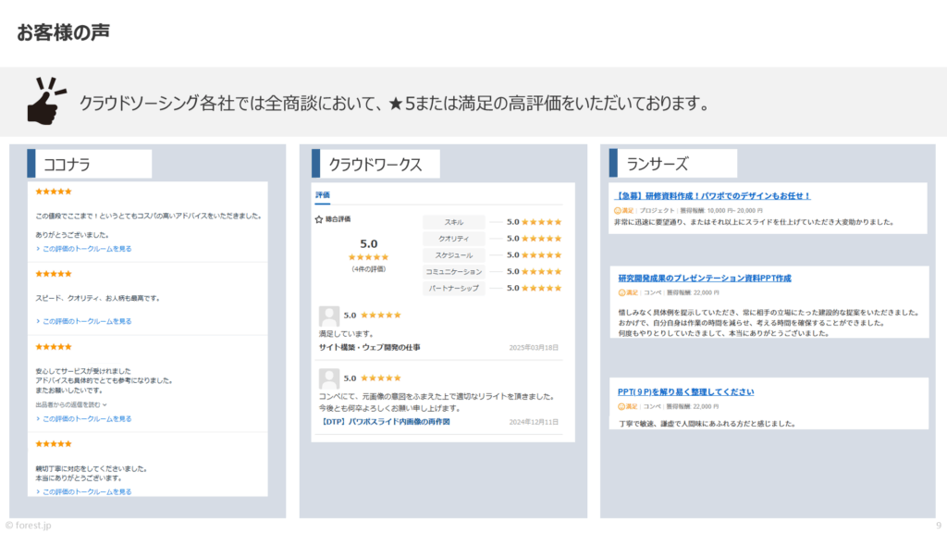Click the コミュニケーション label box
Screen dimensions: 947x533
453,272
